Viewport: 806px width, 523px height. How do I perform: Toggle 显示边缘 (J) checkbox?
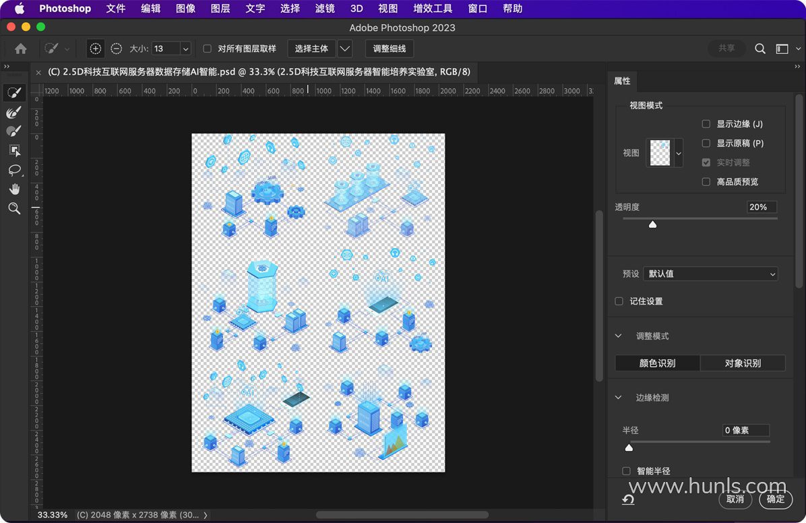(x=706, y=124)
